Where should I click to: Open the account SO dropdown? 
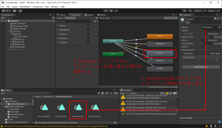point(6,11)
